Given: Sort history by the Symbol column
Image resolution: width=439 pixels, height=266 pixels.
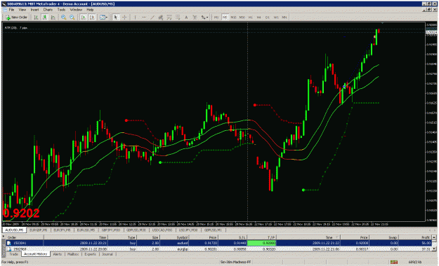Looking at the screenshot, I should point(175,237).
